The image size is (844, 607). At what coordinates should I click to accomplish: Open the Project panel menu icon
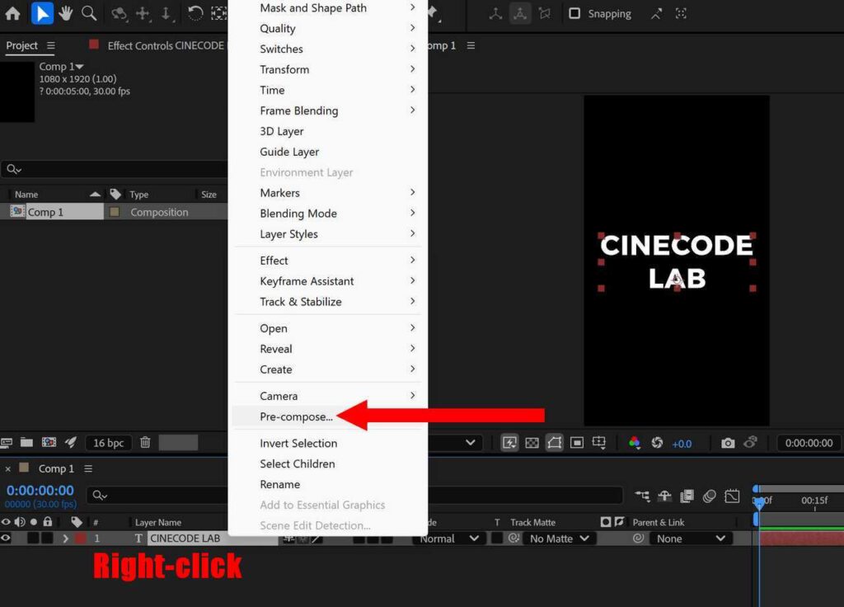pyautogui.click(x=50, y=46)
